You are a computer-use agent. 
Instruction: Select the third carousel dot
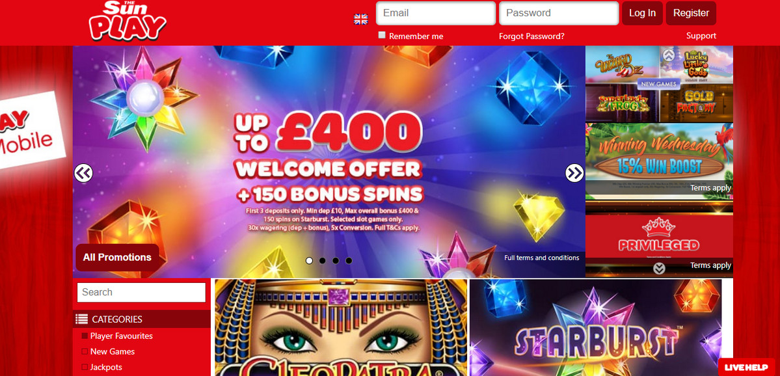coord(336,261)
